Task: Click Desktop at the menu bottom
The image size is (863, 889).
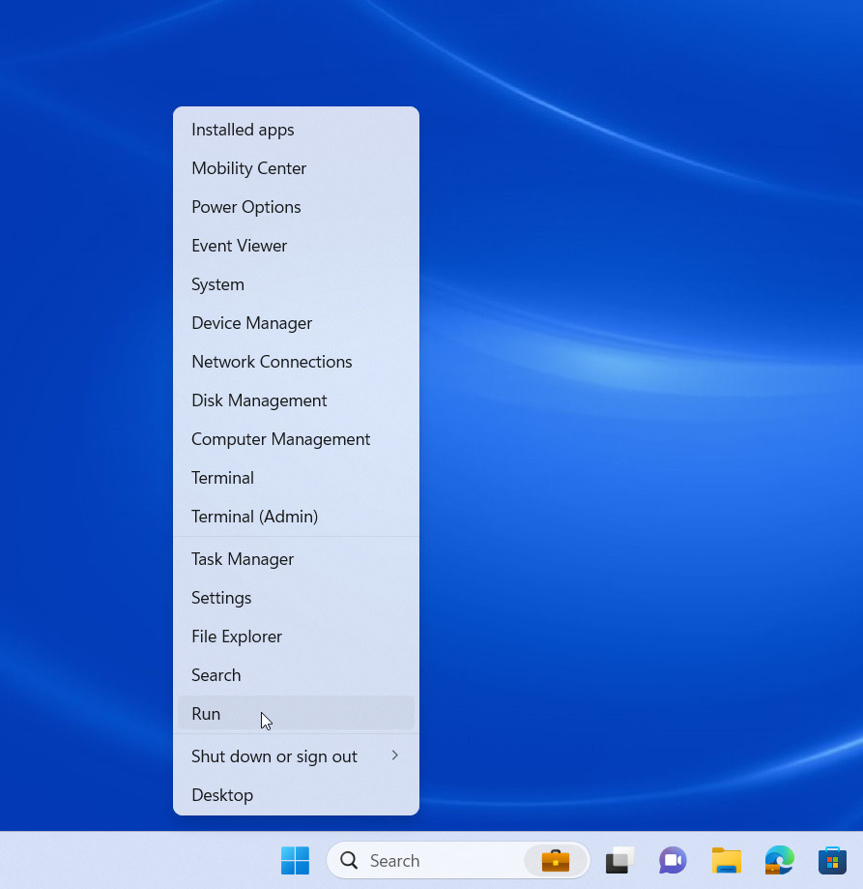Action: click(x=222, y=795)
